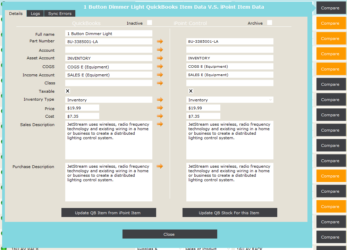Enable the Archive checkbox for iPoint Control

(270, 23)
